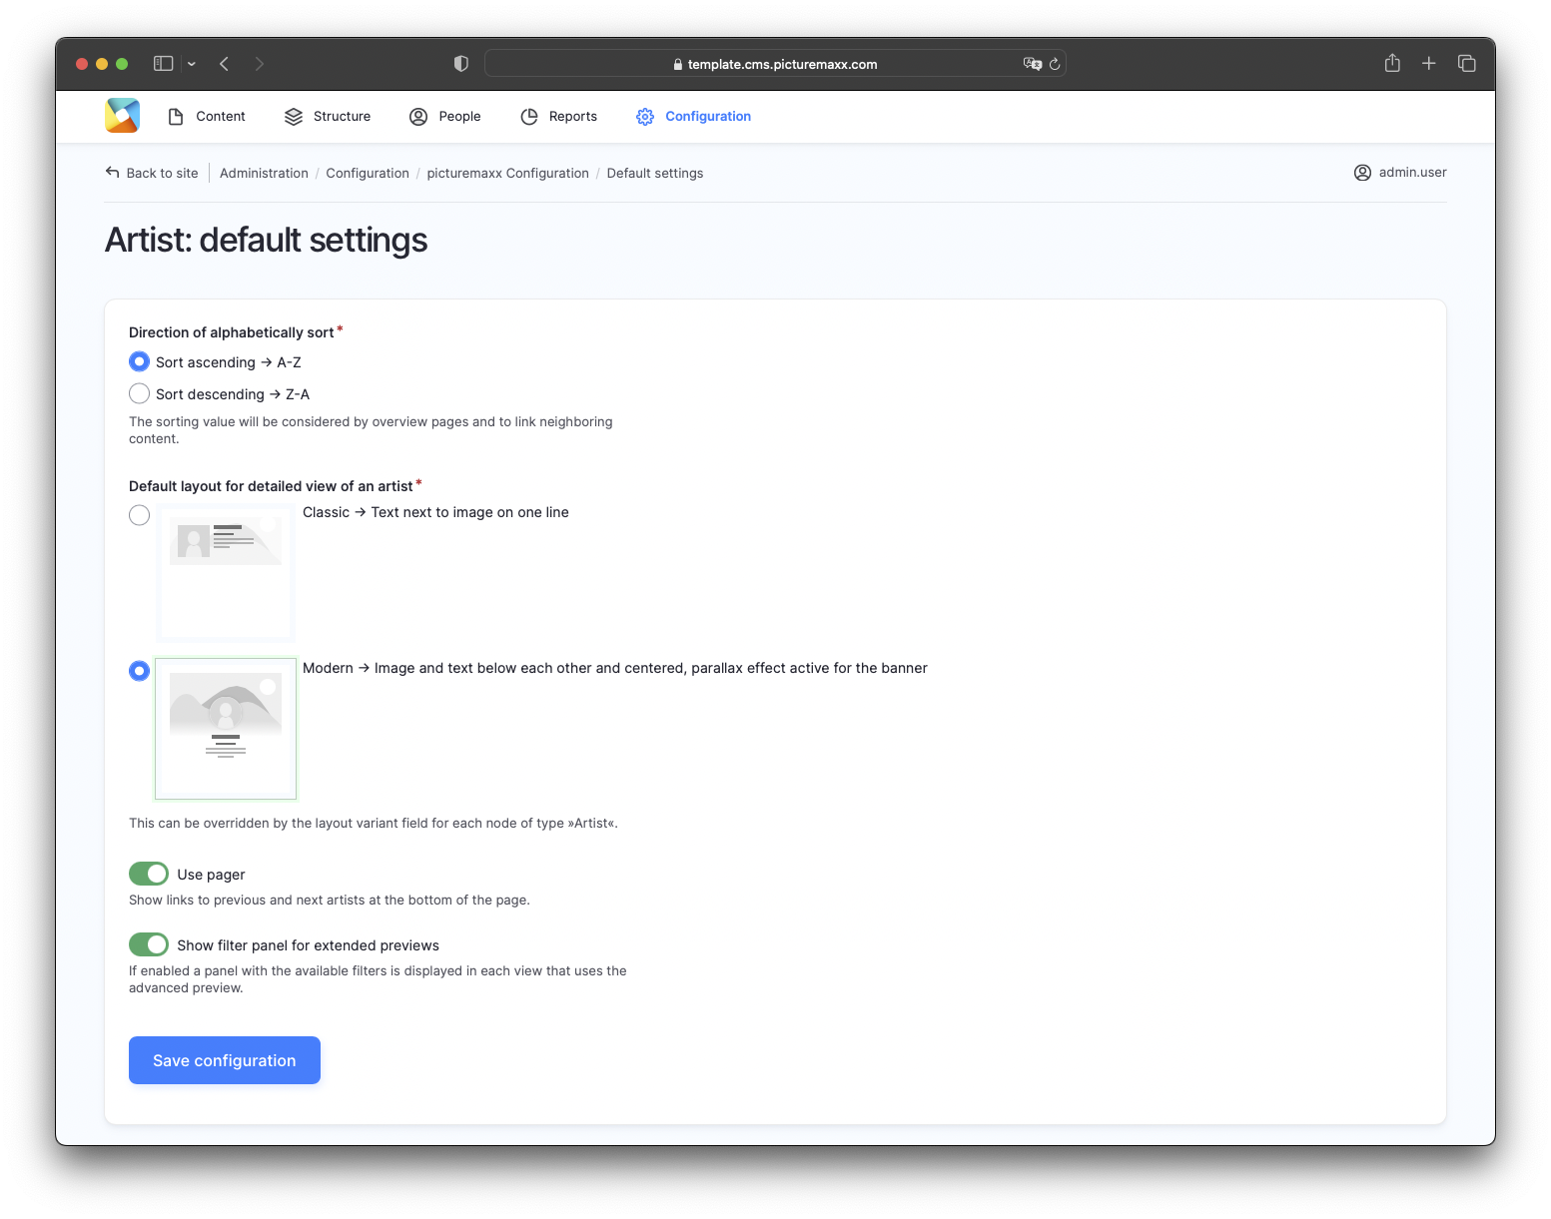Click 'Show filter panel for extended previews' label

coord(308,945)
